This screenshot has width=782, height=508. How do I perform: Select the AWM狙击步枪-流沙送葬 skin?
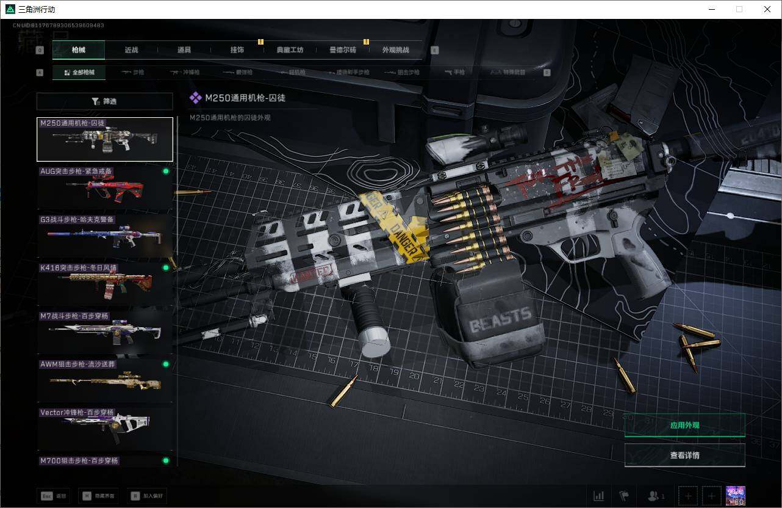tap(105, 380)
